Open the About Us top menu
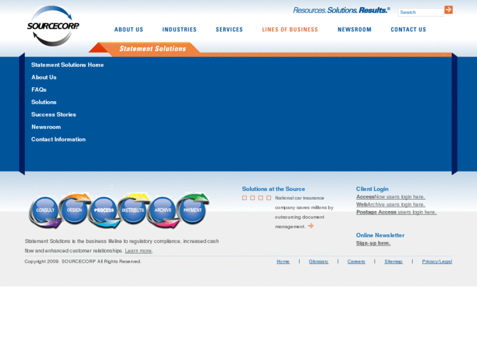This screenshot has width=477, height=358. (129, 30)
